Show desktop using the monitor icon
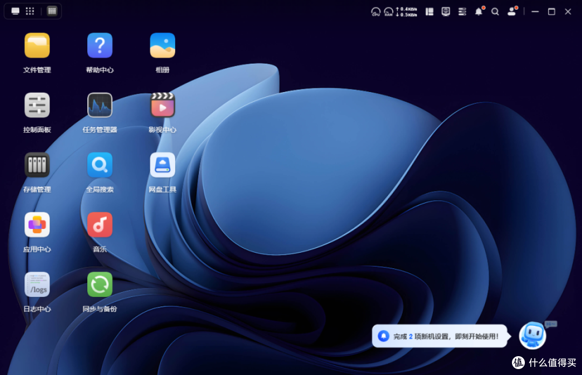The height and width of the screenshot is (375, 582). pos(15,11)
